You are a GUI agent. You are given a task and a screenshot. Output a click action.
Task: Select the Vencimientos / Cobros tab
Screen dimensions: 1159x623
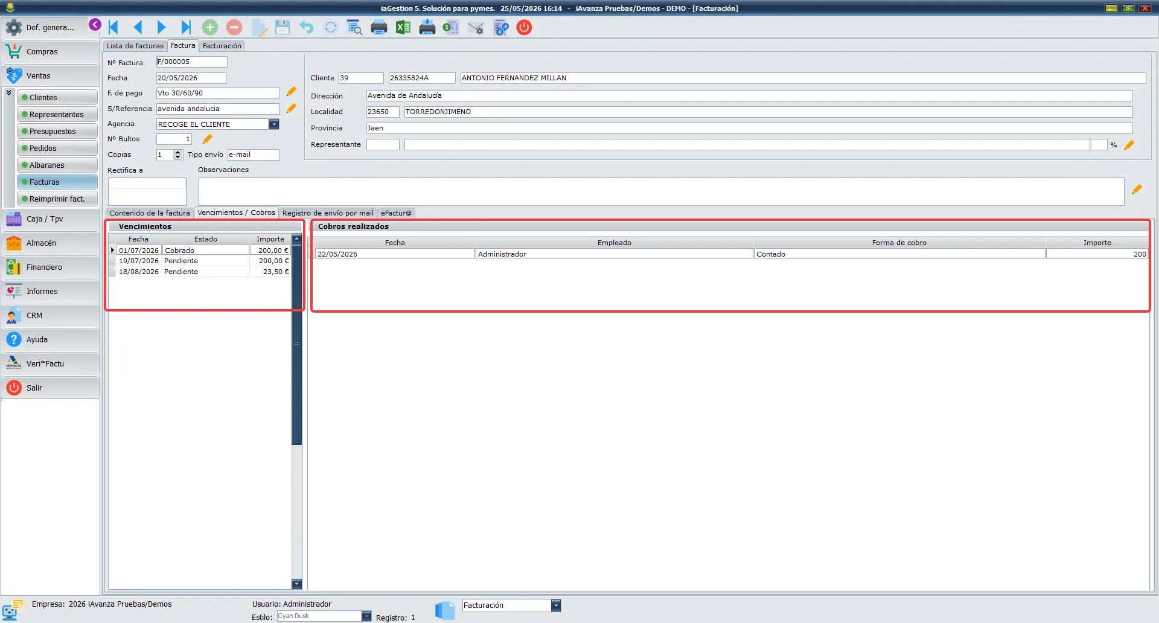236,212
